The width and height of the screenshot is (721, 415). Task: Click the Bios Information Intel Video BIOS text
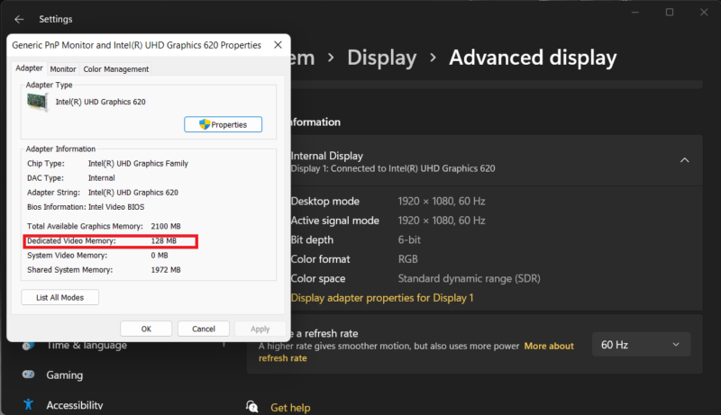point(116,207)
